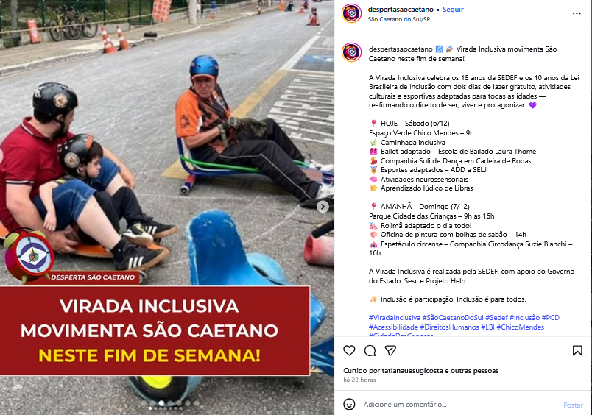Advance to next carousel photo arrow

(323, 206)
